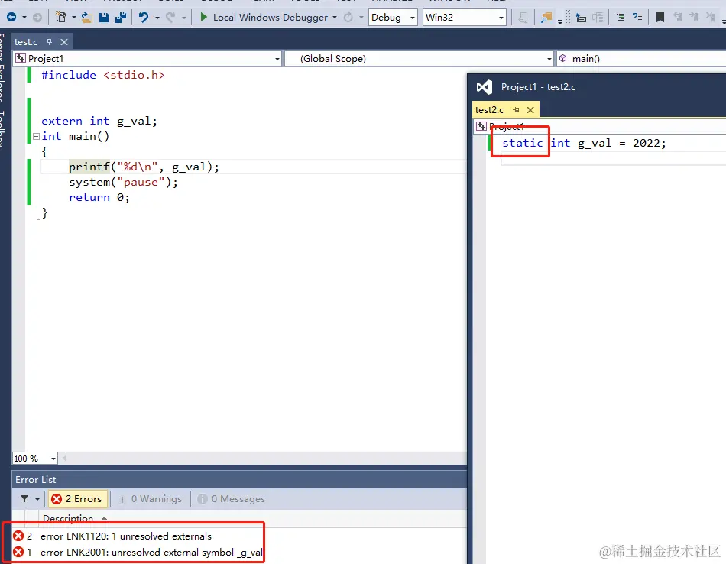The image size is (726, 564).
Task: Click the Save All icon
Action: click(x=122, y=18)
